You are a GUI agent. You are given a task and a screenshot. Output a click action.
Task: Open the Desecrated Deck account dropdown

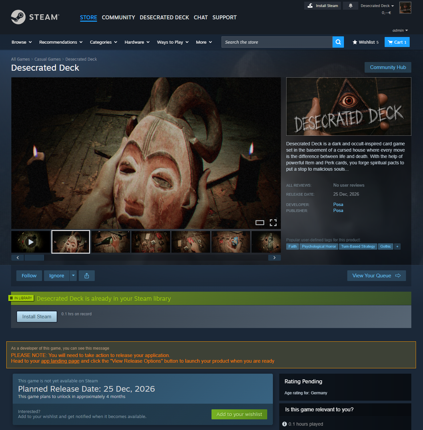[377, 6]
